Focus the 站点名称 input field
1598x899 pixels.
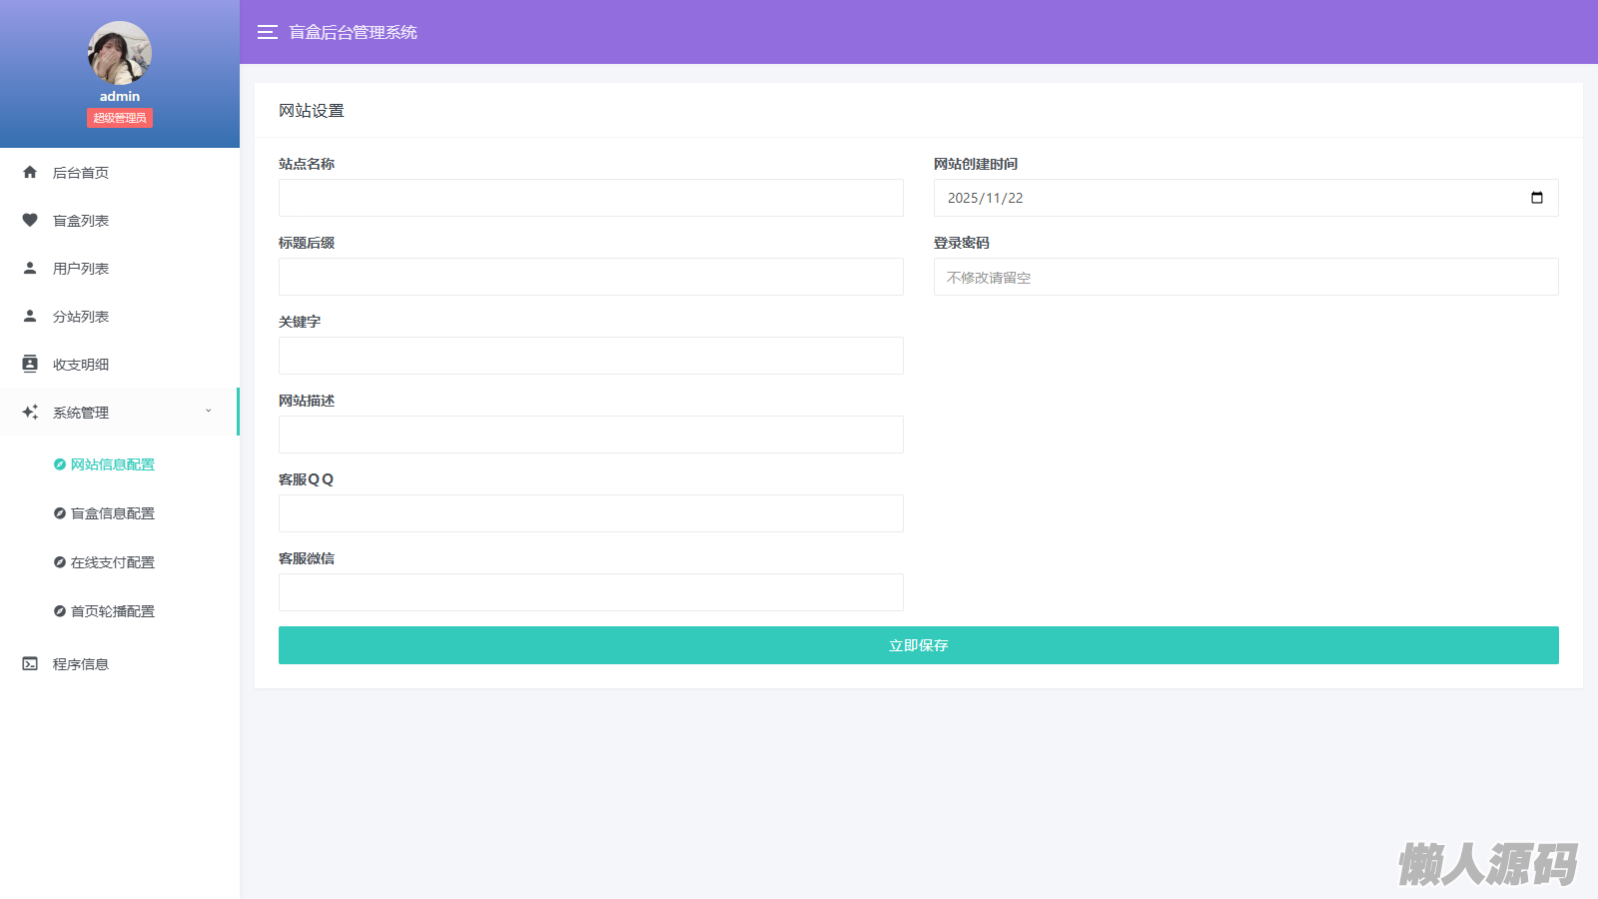pos(591,198)
